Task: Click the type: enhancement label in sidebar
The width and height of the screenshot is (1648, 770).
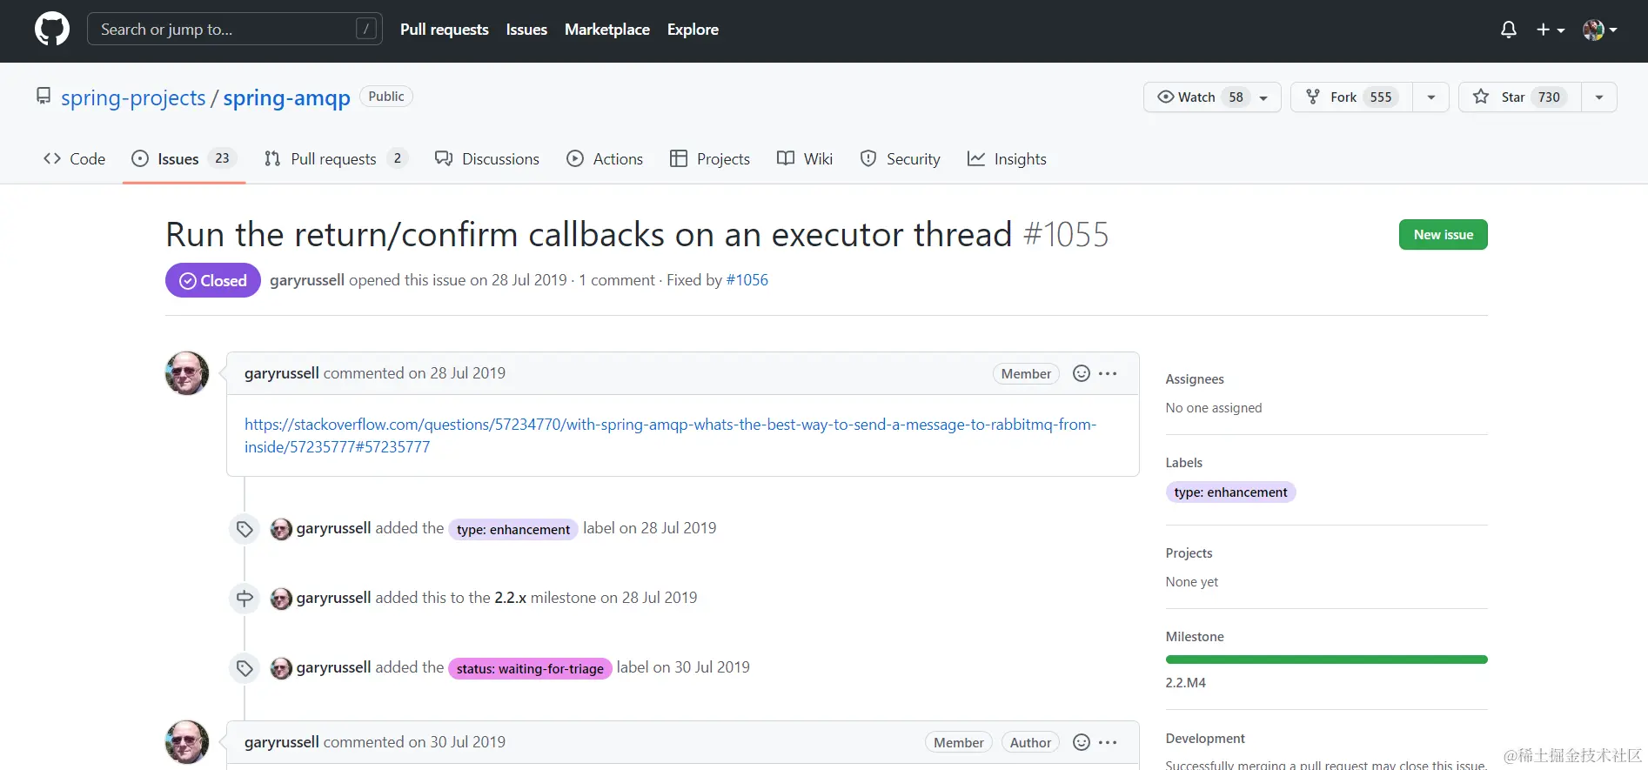Action: tap(1230, 492)
